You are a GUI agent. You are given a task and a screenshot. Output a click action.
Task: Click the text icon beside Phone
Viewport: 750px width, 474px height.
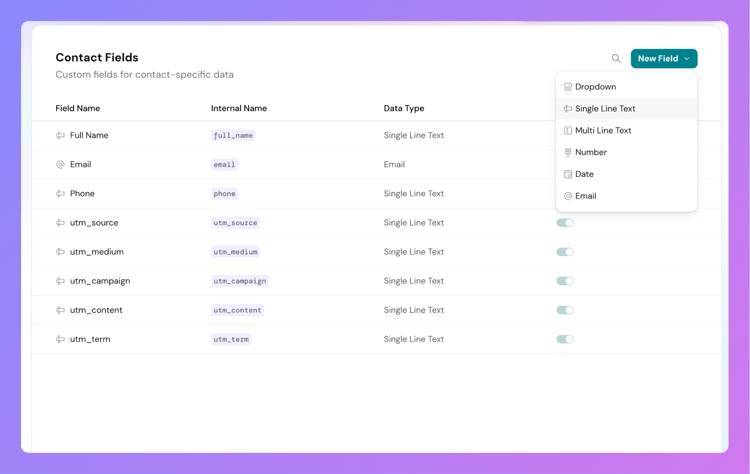(61, 194)
